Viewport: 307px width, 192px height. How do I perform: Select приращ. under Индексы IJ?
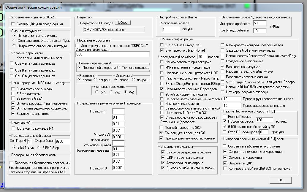coord(134,80)
